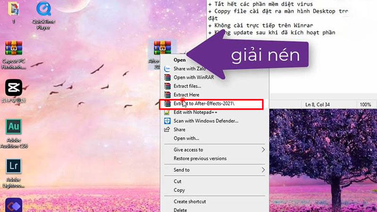Choose Scan with Windows Defender...
This screenshot has height=212, width=377.
pos(206,121)
